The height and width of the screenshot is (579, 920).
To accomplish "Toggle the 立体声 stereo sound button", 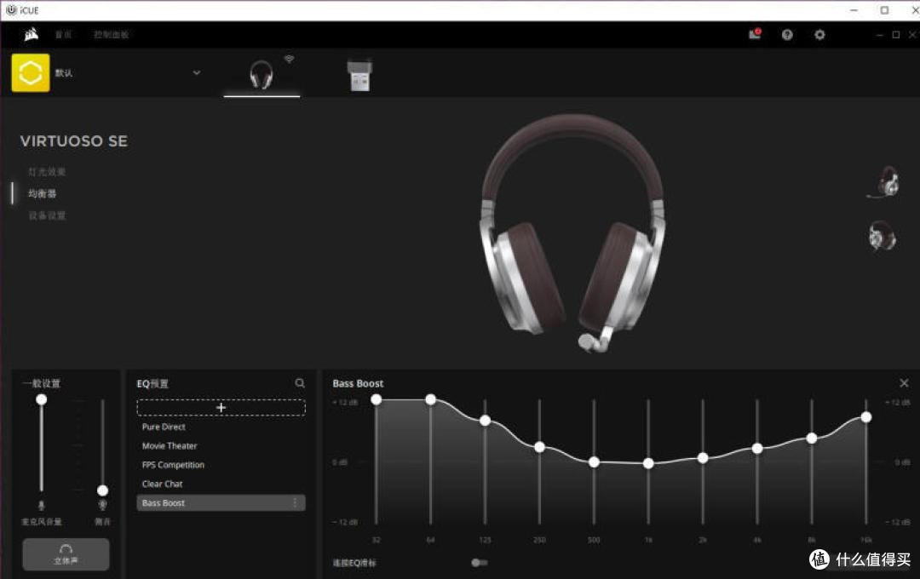I will pyautogui.click(x=66, y=553).
